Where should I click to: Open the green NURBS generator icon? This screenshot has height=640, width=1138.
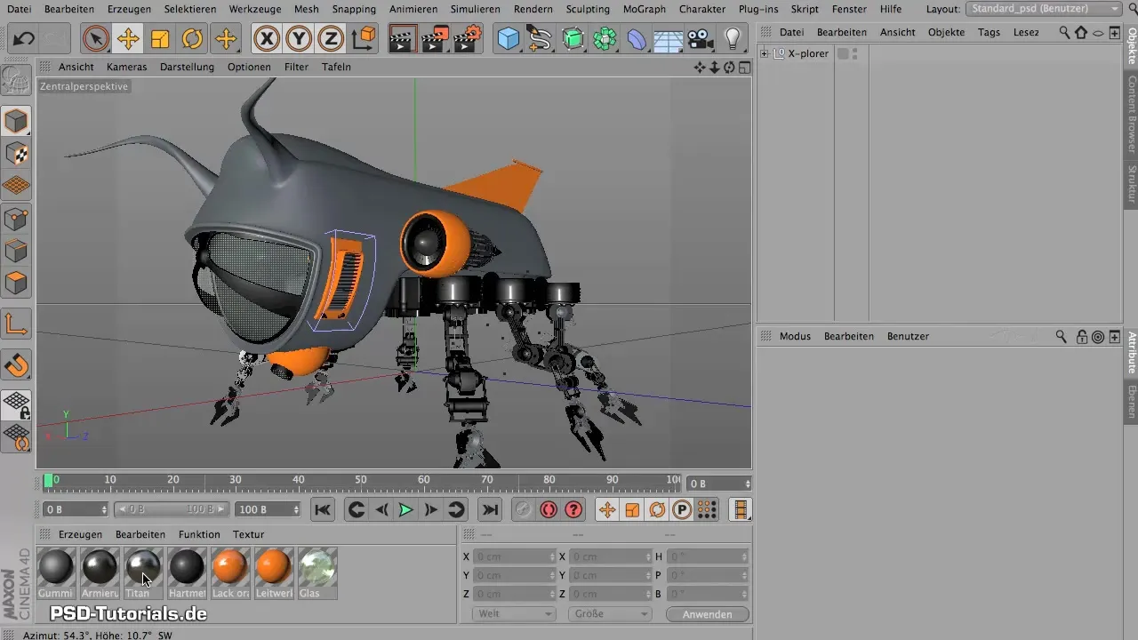click(573, 39)
